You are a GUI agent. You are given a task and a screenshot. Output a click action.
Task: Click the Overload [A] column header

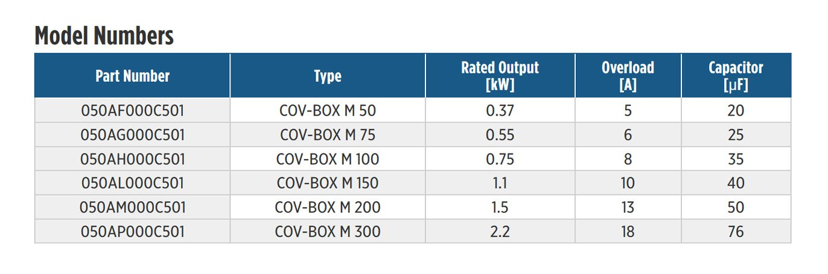point(628,76)
